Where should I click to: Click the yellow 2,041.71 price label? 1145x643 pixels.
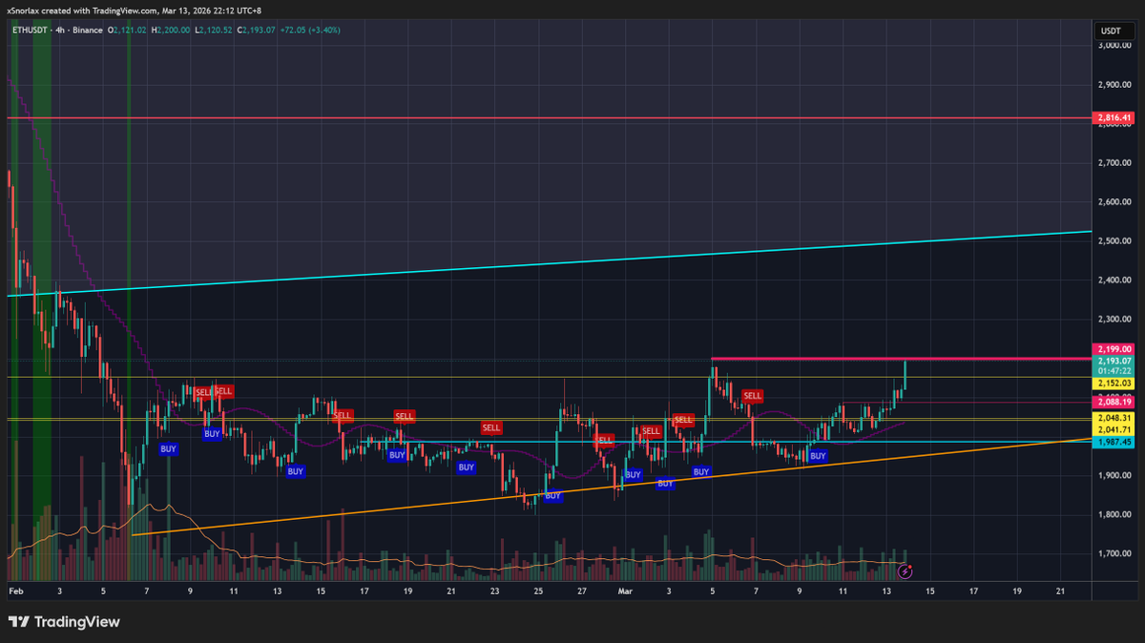pyautogui.click(x=1114, y=429)
